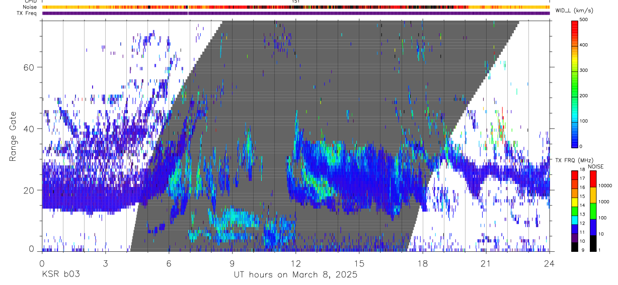Click the CPID value '151'
Viewport: 618px width, 285px height.
[295, 2]
